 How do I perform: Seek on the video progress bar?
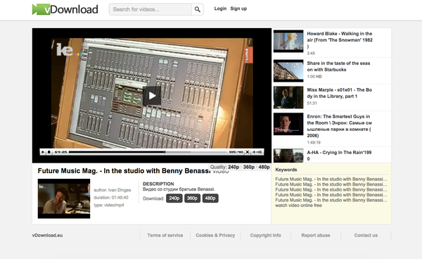pyautogui.click(x=148, y=152)
